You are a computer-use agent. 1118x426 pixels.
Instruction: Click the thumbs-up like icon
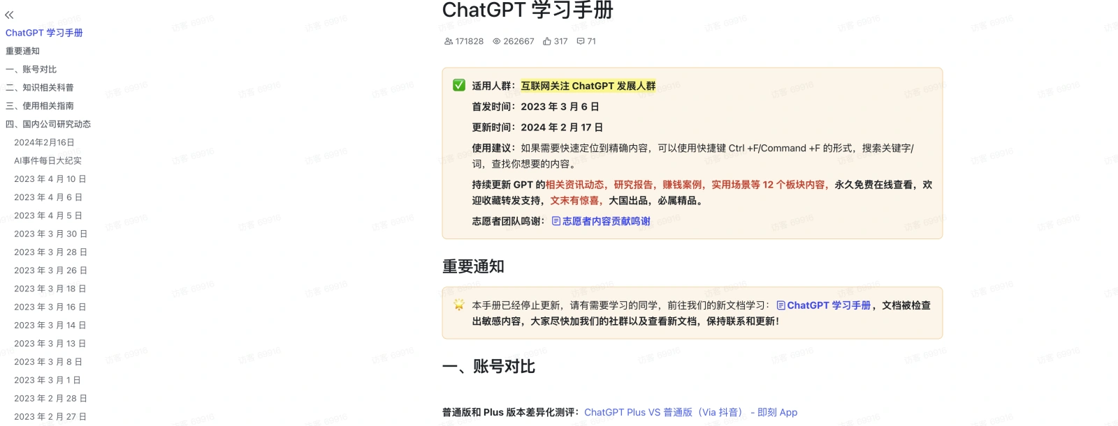[x=547, y=41]
